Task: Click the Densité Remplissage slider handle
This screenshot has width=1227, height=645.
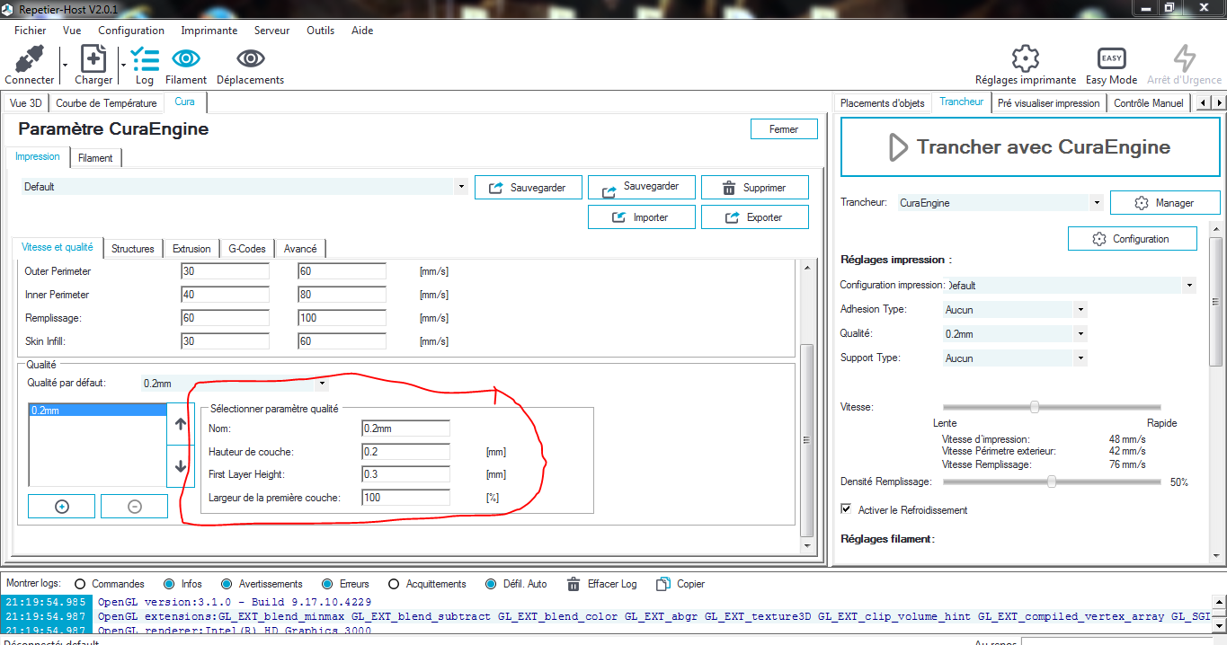Action: (1051, 482)
